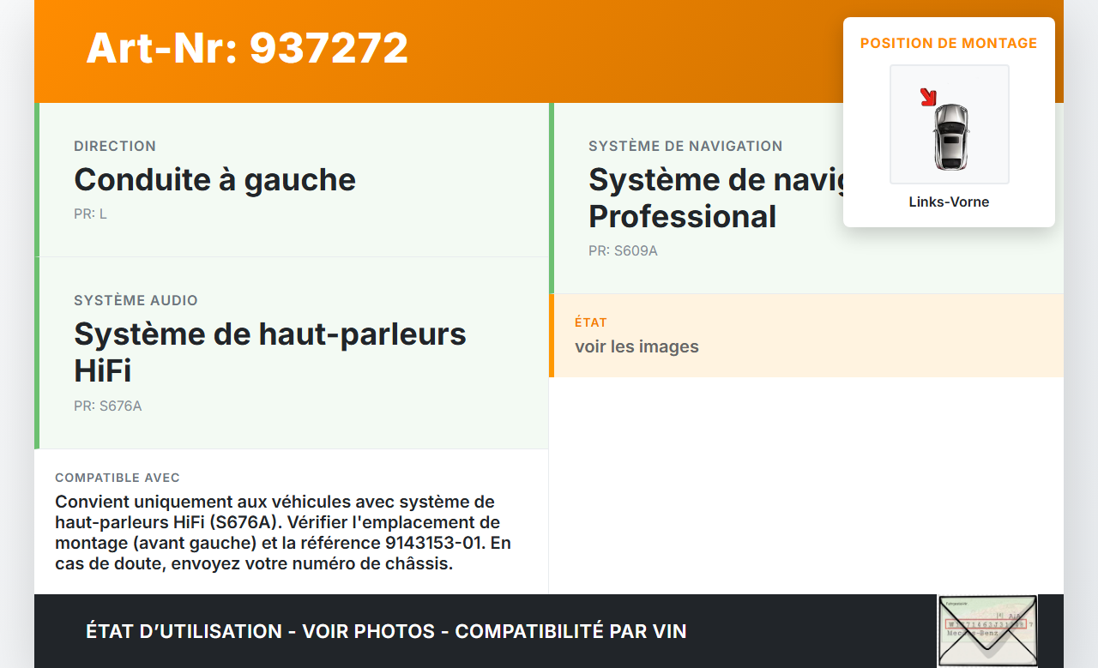Click the 'PR: L' code

point(90,214)
